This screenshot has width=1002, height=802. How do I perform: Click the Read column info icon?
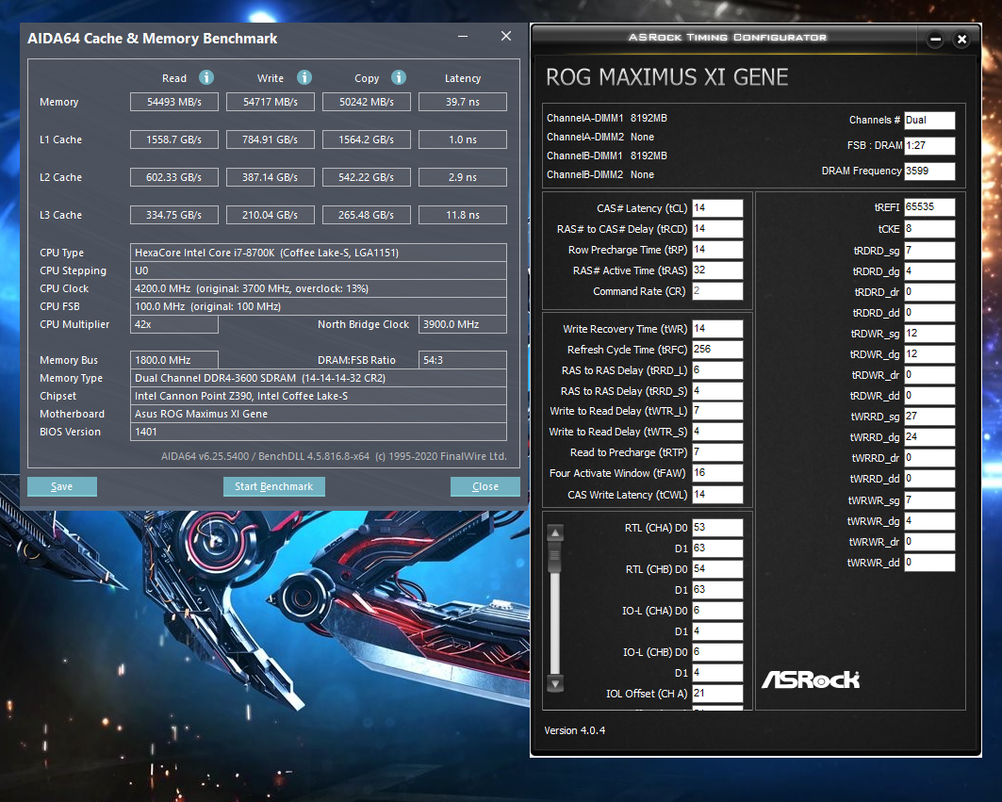coord(205,77)
